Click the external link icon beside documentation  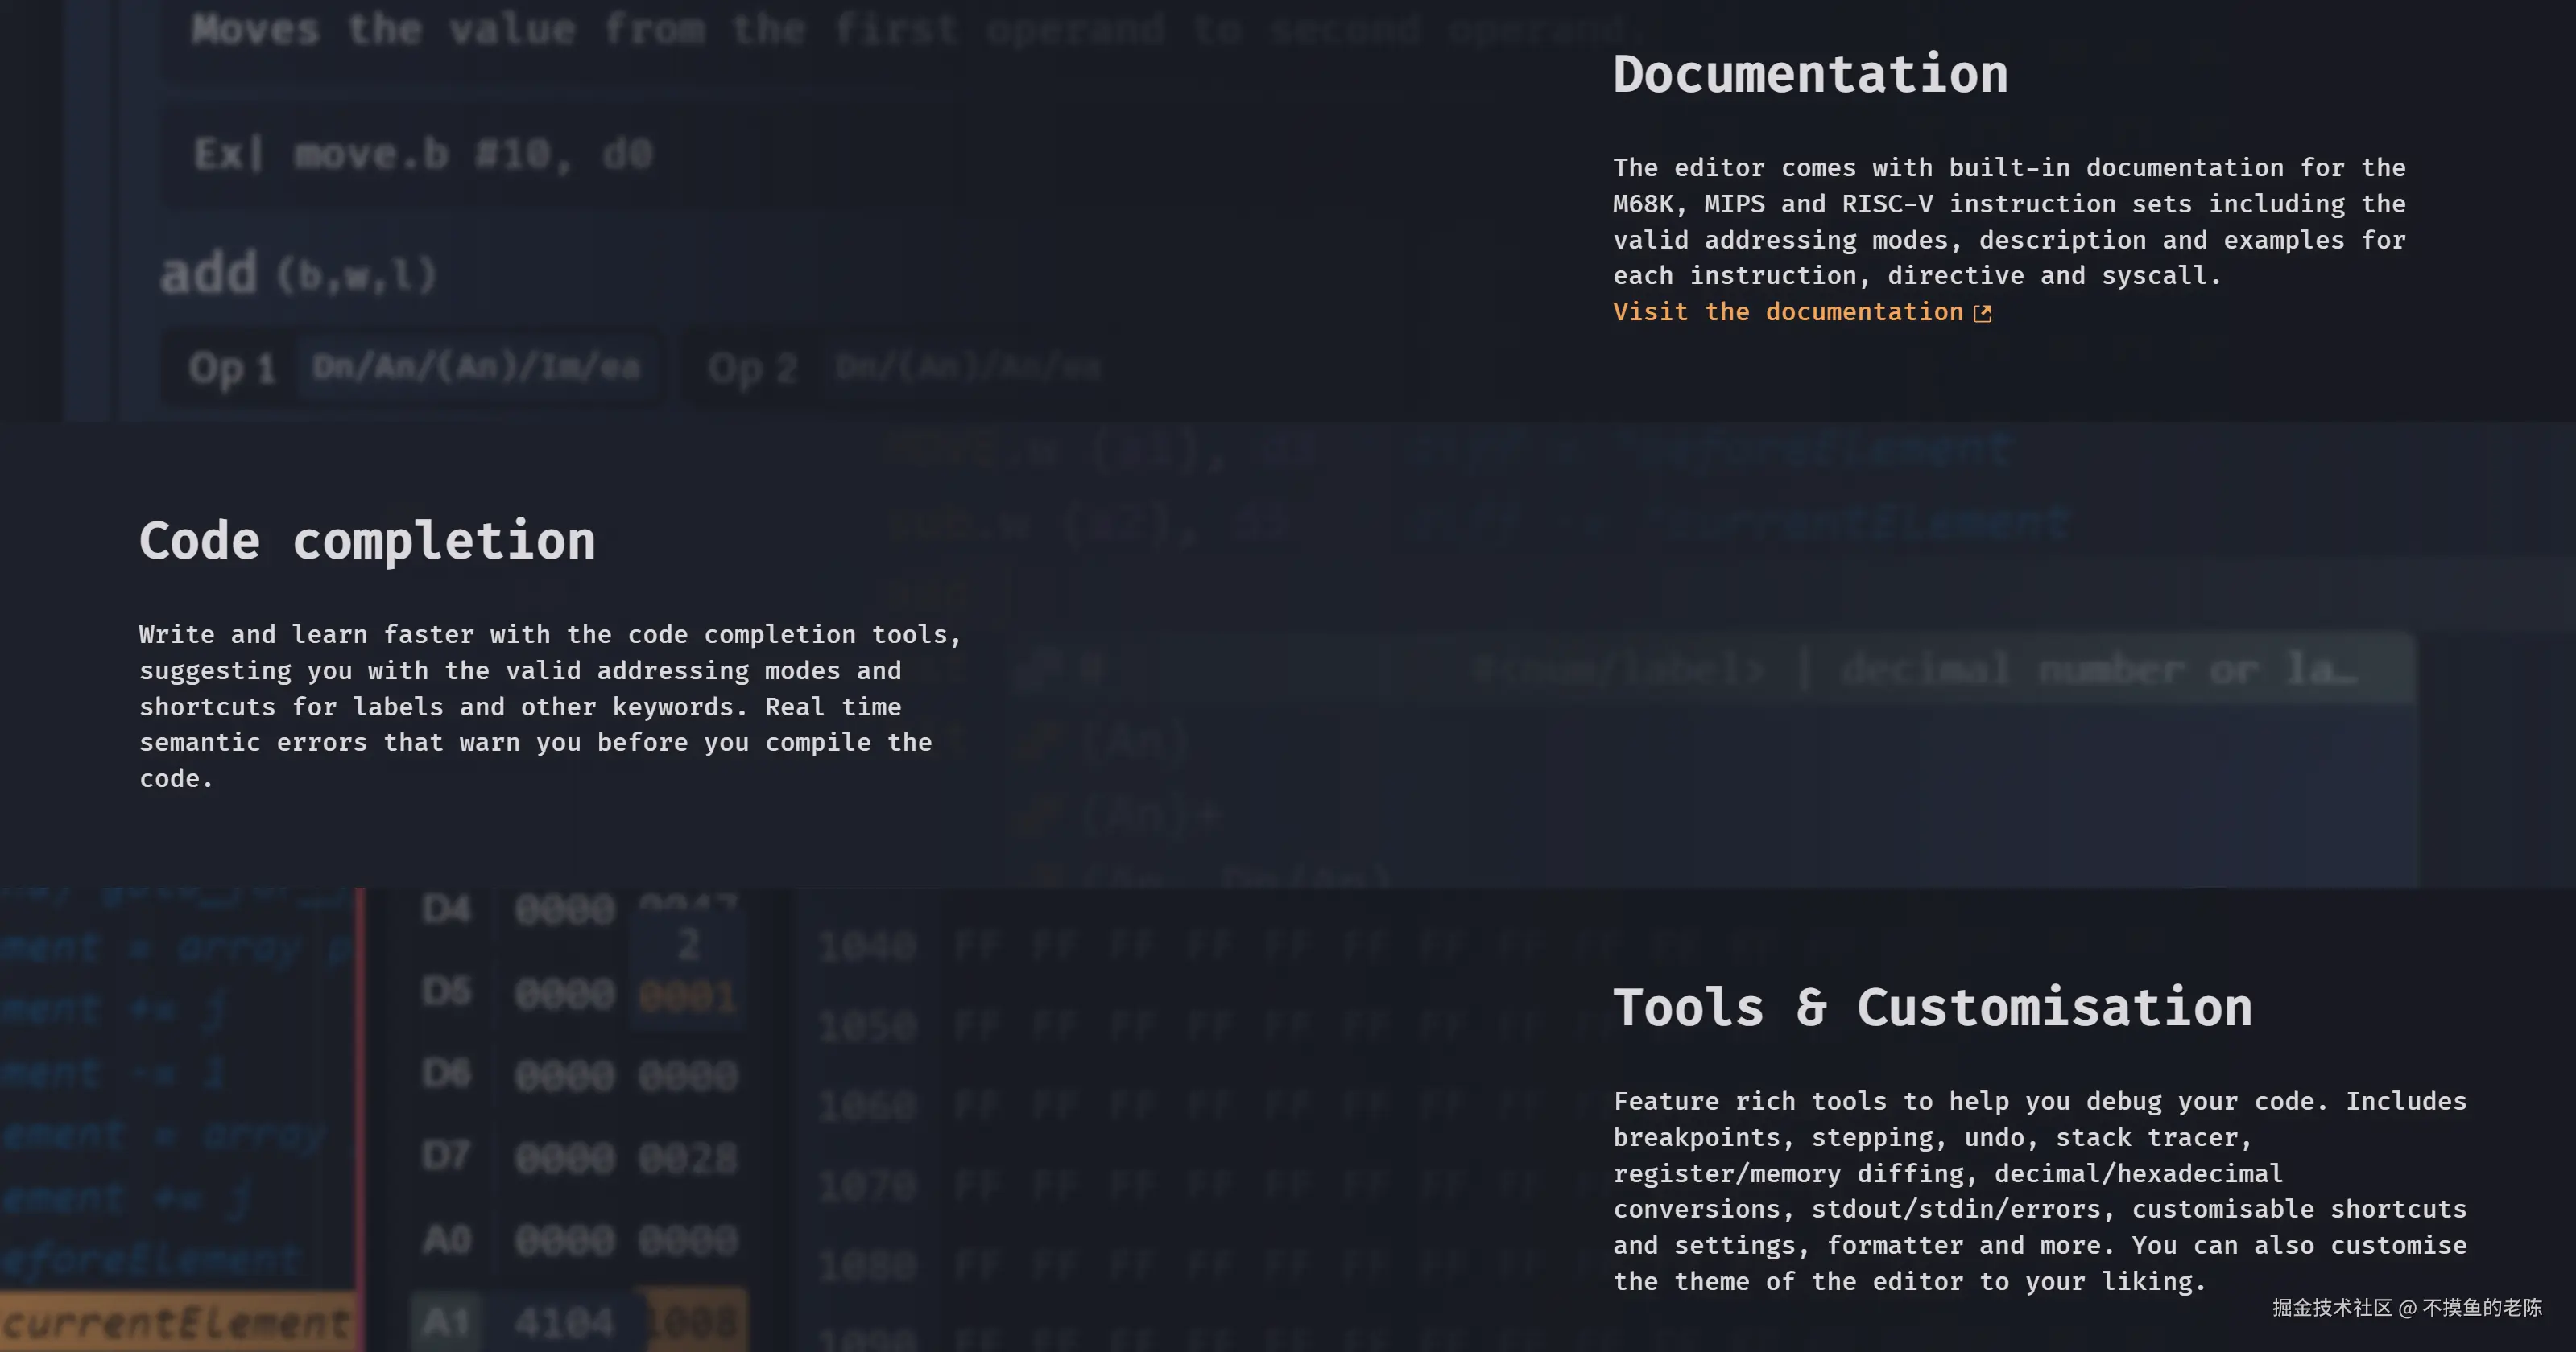coord(1982,314)
